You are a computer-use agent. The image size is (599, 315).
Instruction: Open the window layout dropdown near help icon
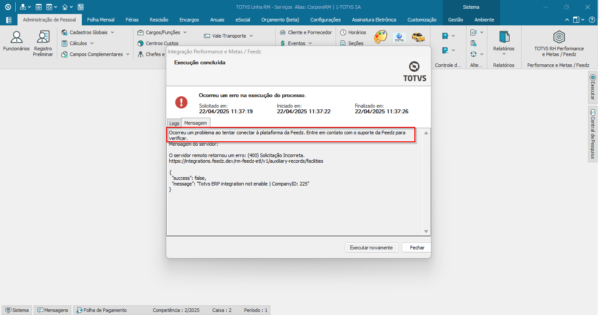[x=578, y=20]
